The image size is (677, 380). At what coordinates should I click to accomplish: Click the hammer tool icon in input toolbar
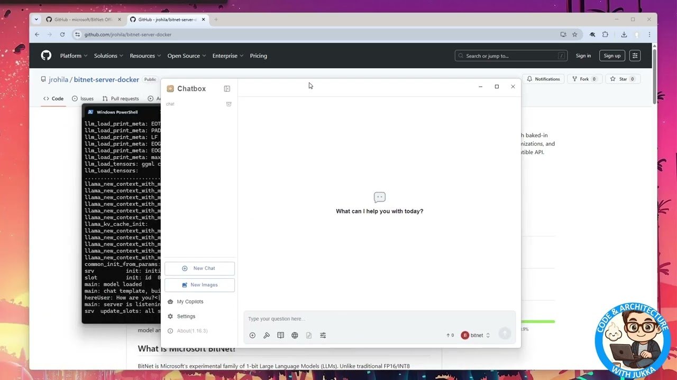point(267,335)
